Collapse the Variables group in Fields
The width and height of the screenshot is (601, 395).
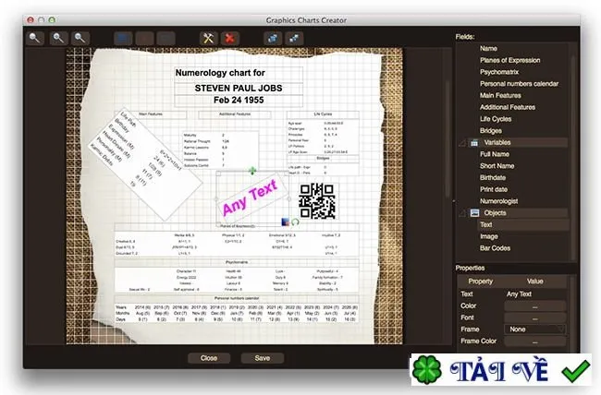[x=462, y=143]
